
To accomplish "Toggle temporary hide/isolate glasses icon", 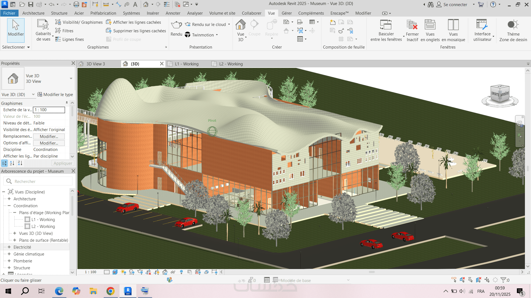I will point(173,272).
